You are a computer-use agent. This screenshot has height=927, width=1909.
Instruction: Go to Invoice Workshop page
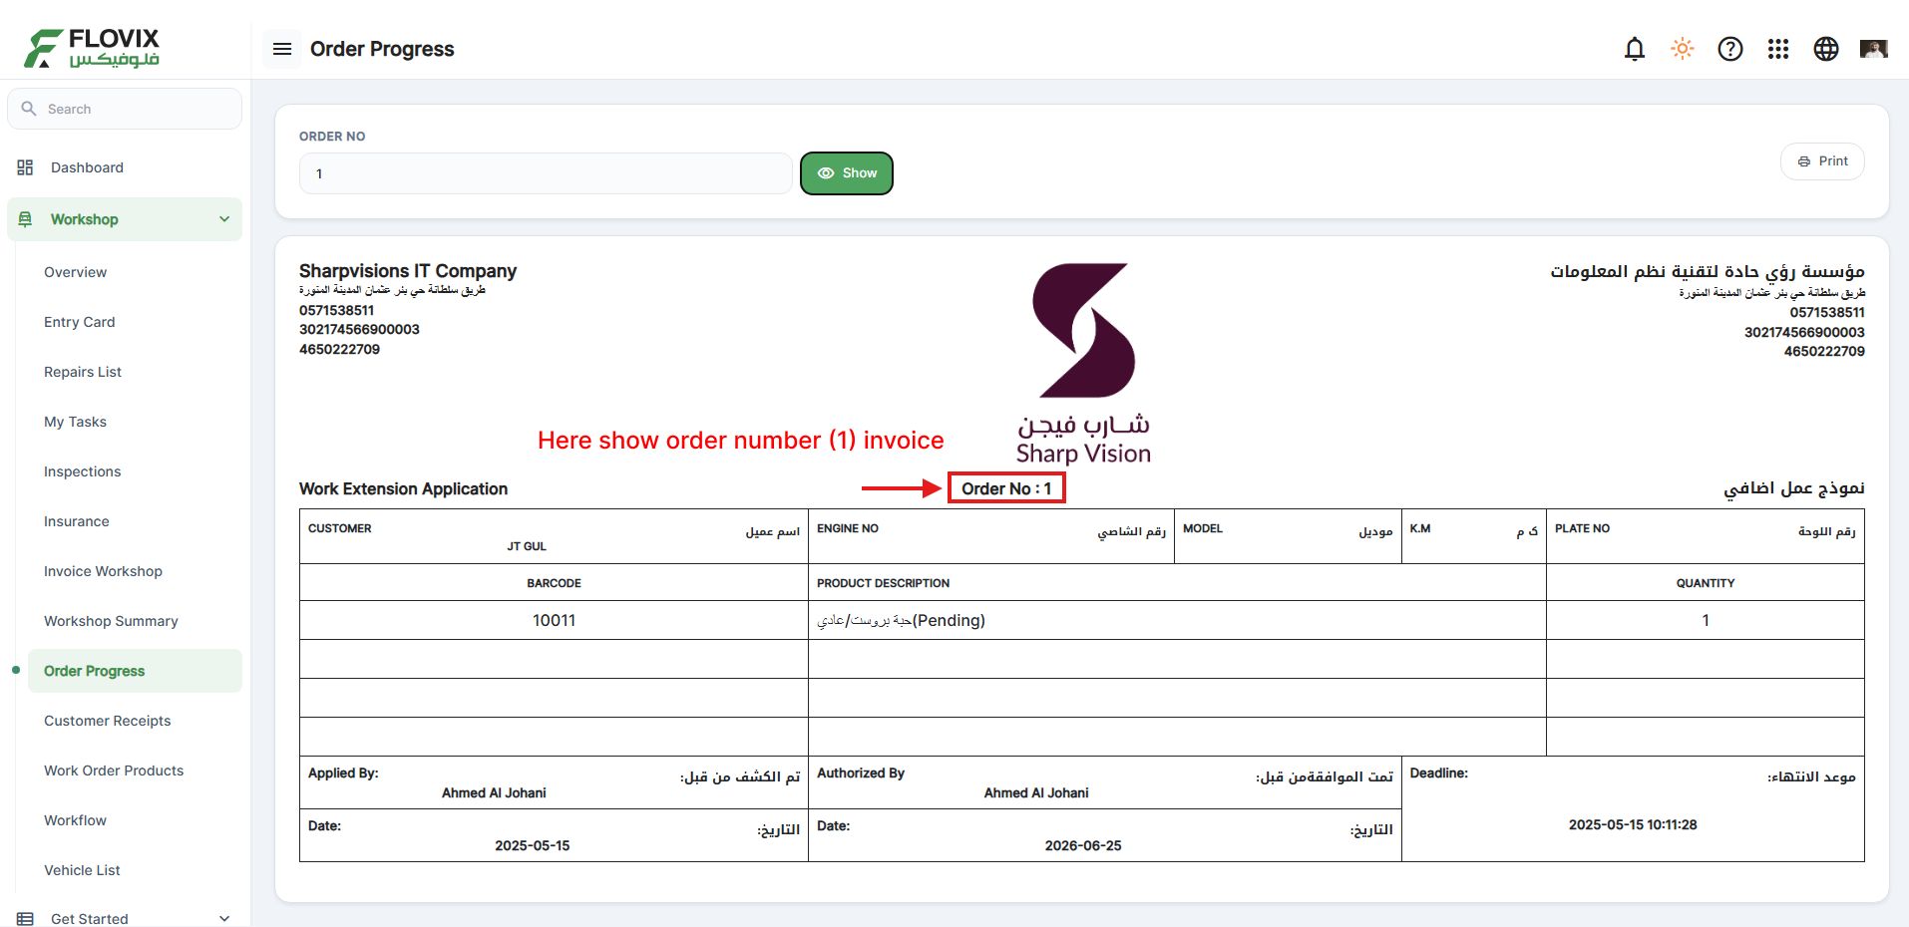pos(103,571)
